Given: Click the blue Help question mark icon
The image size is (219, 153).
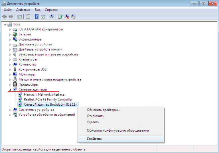Looking at the screenshot, I should pyautogui.click(x=36, y=17).
